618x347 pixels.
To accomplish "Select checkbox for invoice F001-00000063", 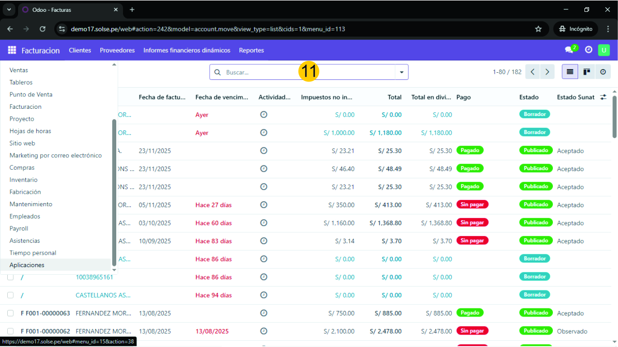I will (x=10, y=313).
